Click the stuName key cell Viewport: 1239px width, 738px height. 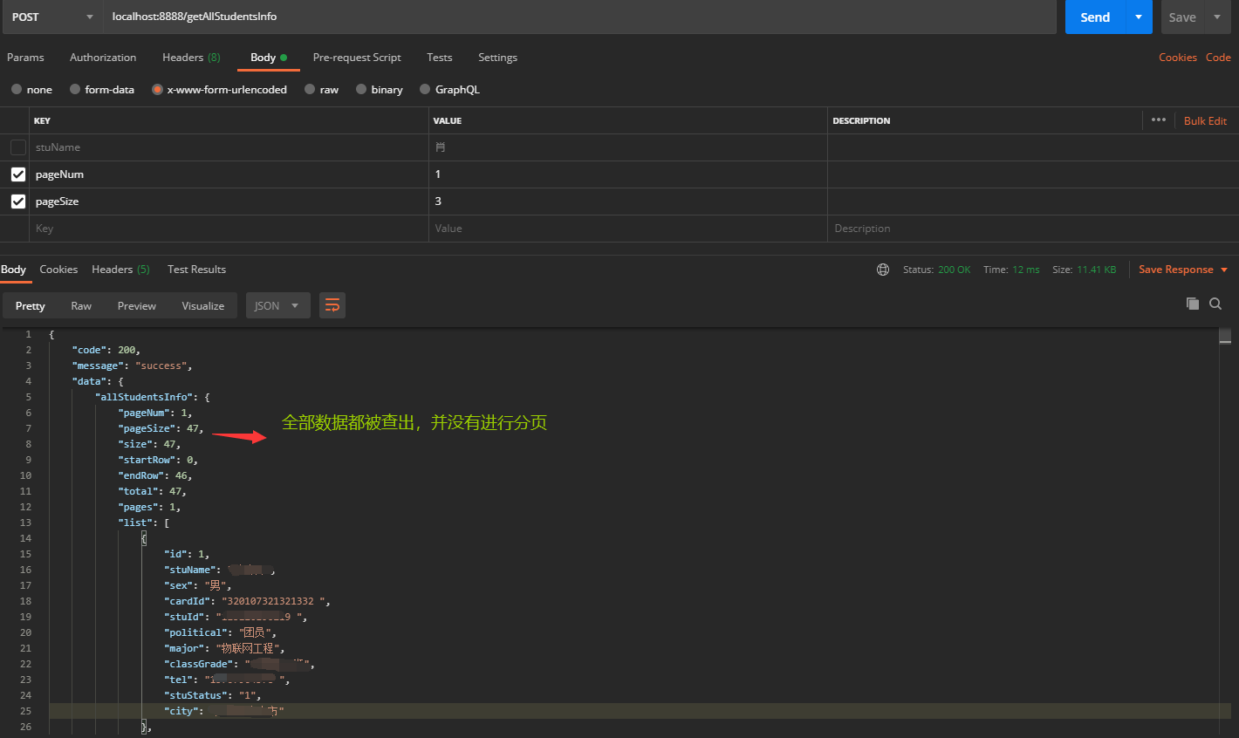click(230, 147)
